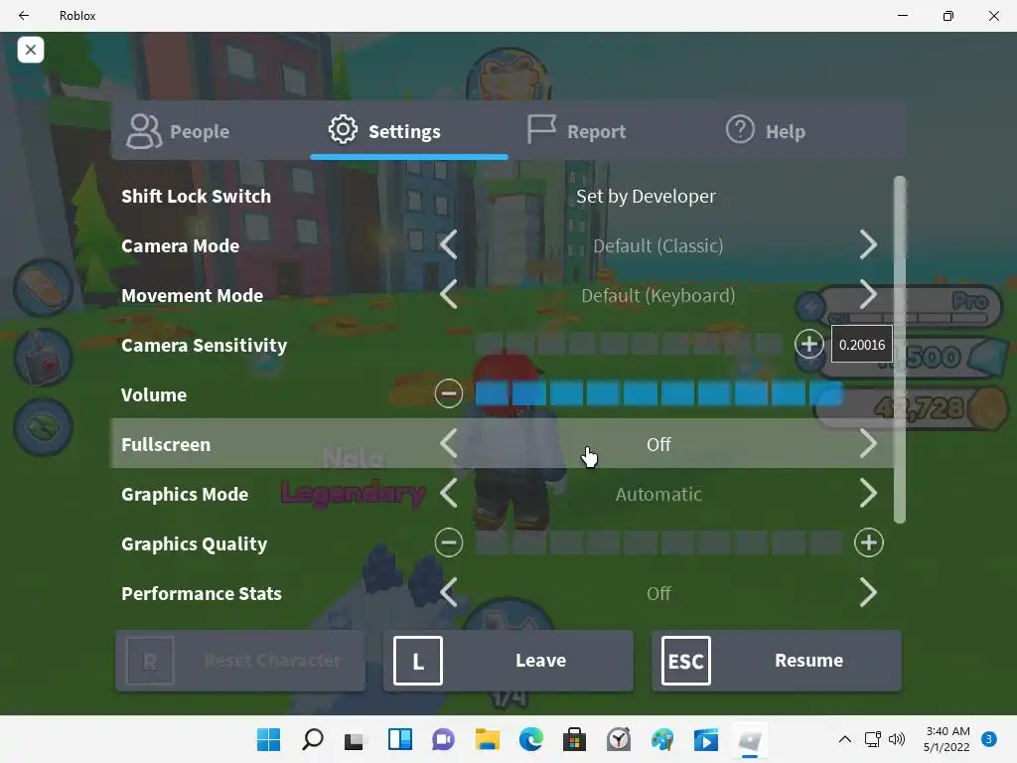Open the Settings tab
The width and height of the screenshot is (1017, 763).
point(409,131)
